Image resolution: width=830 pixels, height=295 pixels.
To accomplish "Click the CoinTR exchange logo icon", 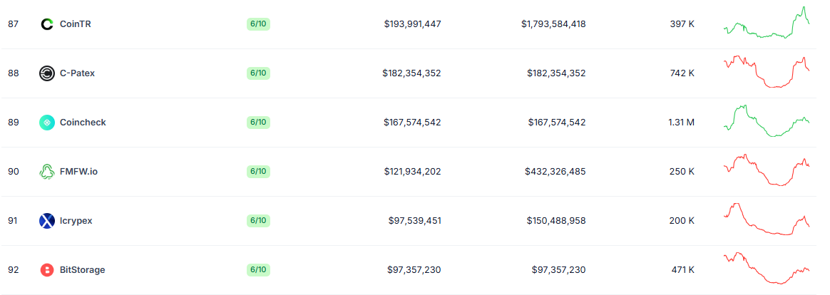I will pos(47,24).
